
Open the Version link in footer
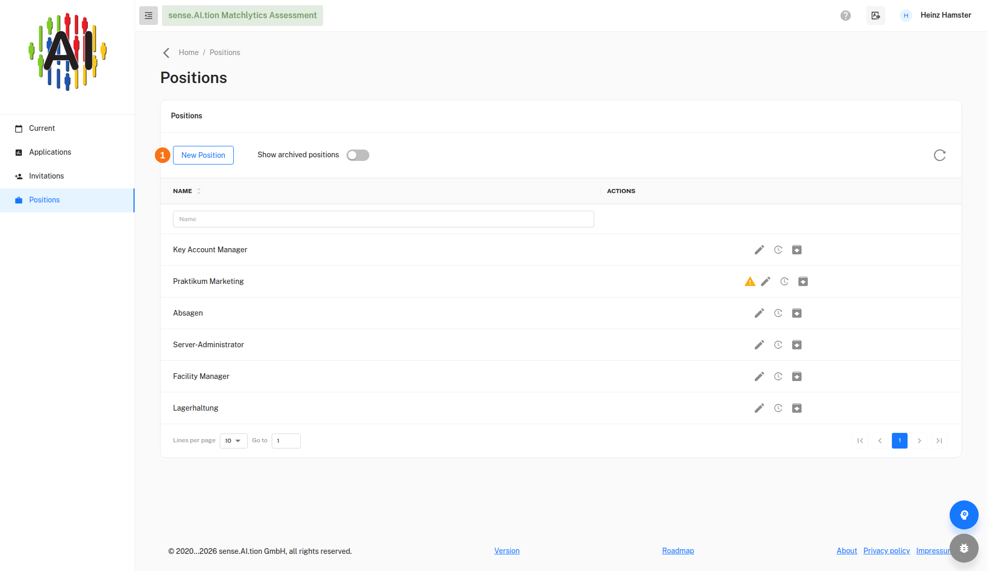507,551
